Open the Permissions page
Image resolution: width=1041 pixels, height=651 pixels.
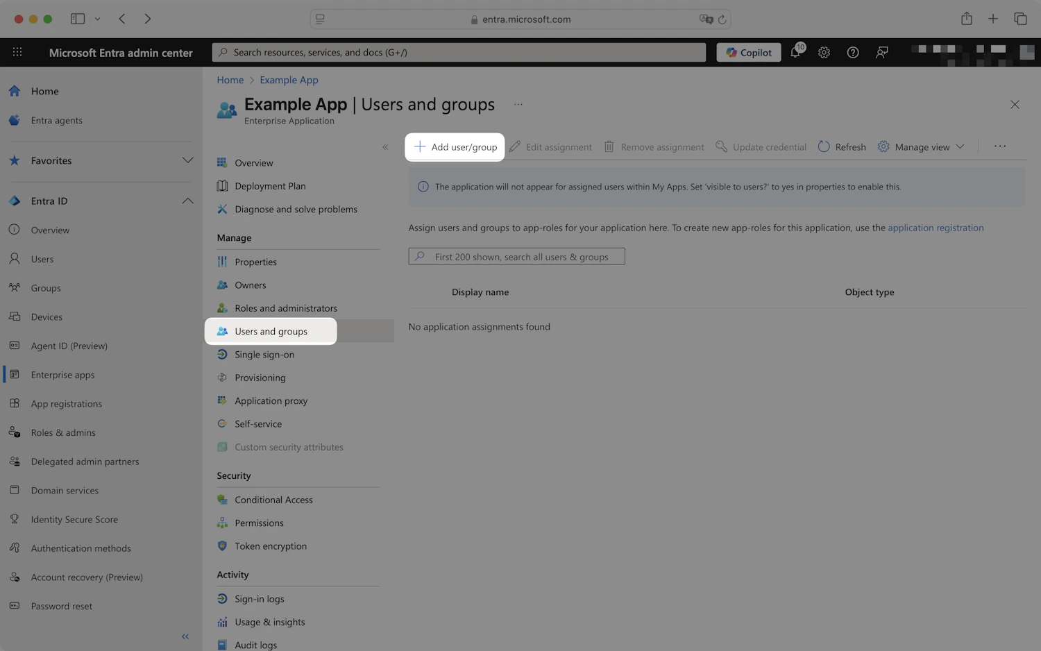[259, 523]
